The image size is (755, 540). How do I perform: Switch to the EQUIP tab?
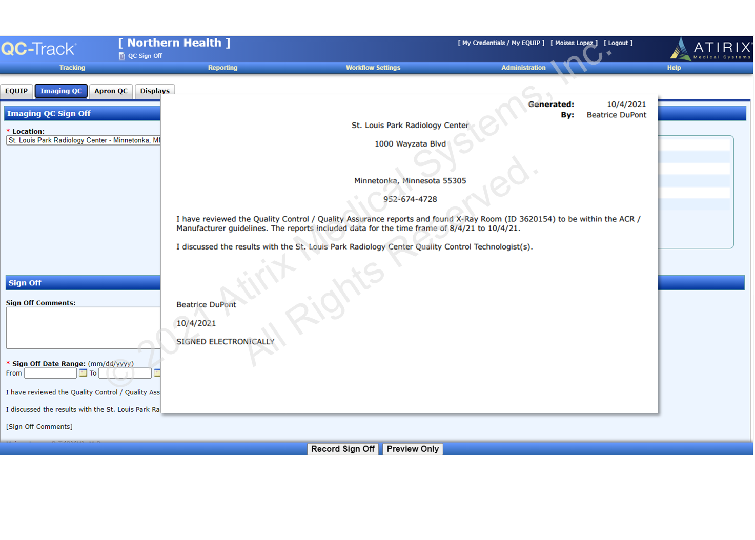(16, 91)
